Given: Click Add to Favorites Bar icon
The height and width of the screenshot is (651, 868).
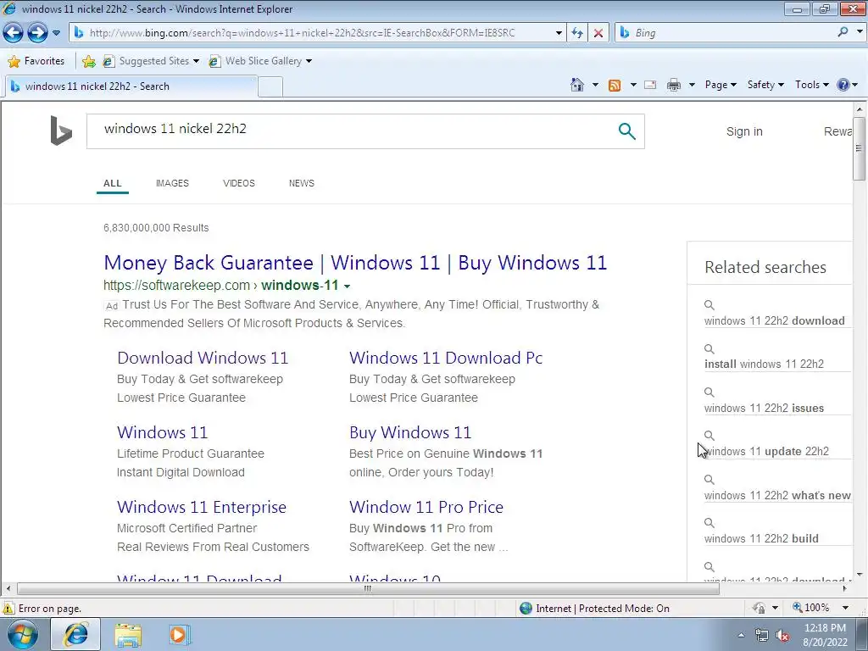Looking at the screenshot, I should pos(88,61).
